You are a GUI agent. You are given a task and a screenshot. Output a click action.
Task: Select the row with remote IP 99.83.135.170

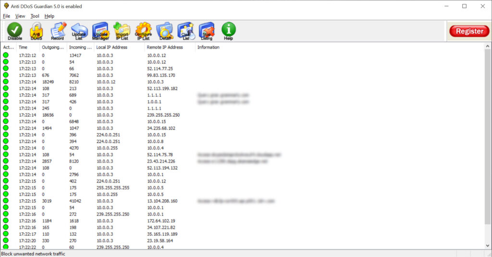point(161,75)
